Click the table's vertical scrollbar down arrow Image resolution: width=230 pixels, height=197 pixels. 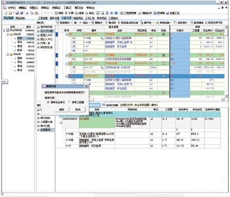226,97
